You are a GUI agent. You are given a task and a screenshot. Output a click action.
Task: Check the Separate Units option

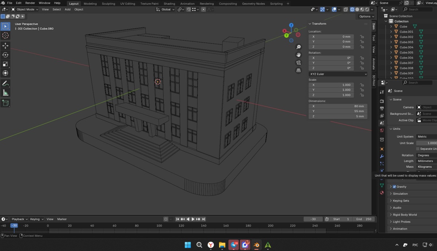418,149
